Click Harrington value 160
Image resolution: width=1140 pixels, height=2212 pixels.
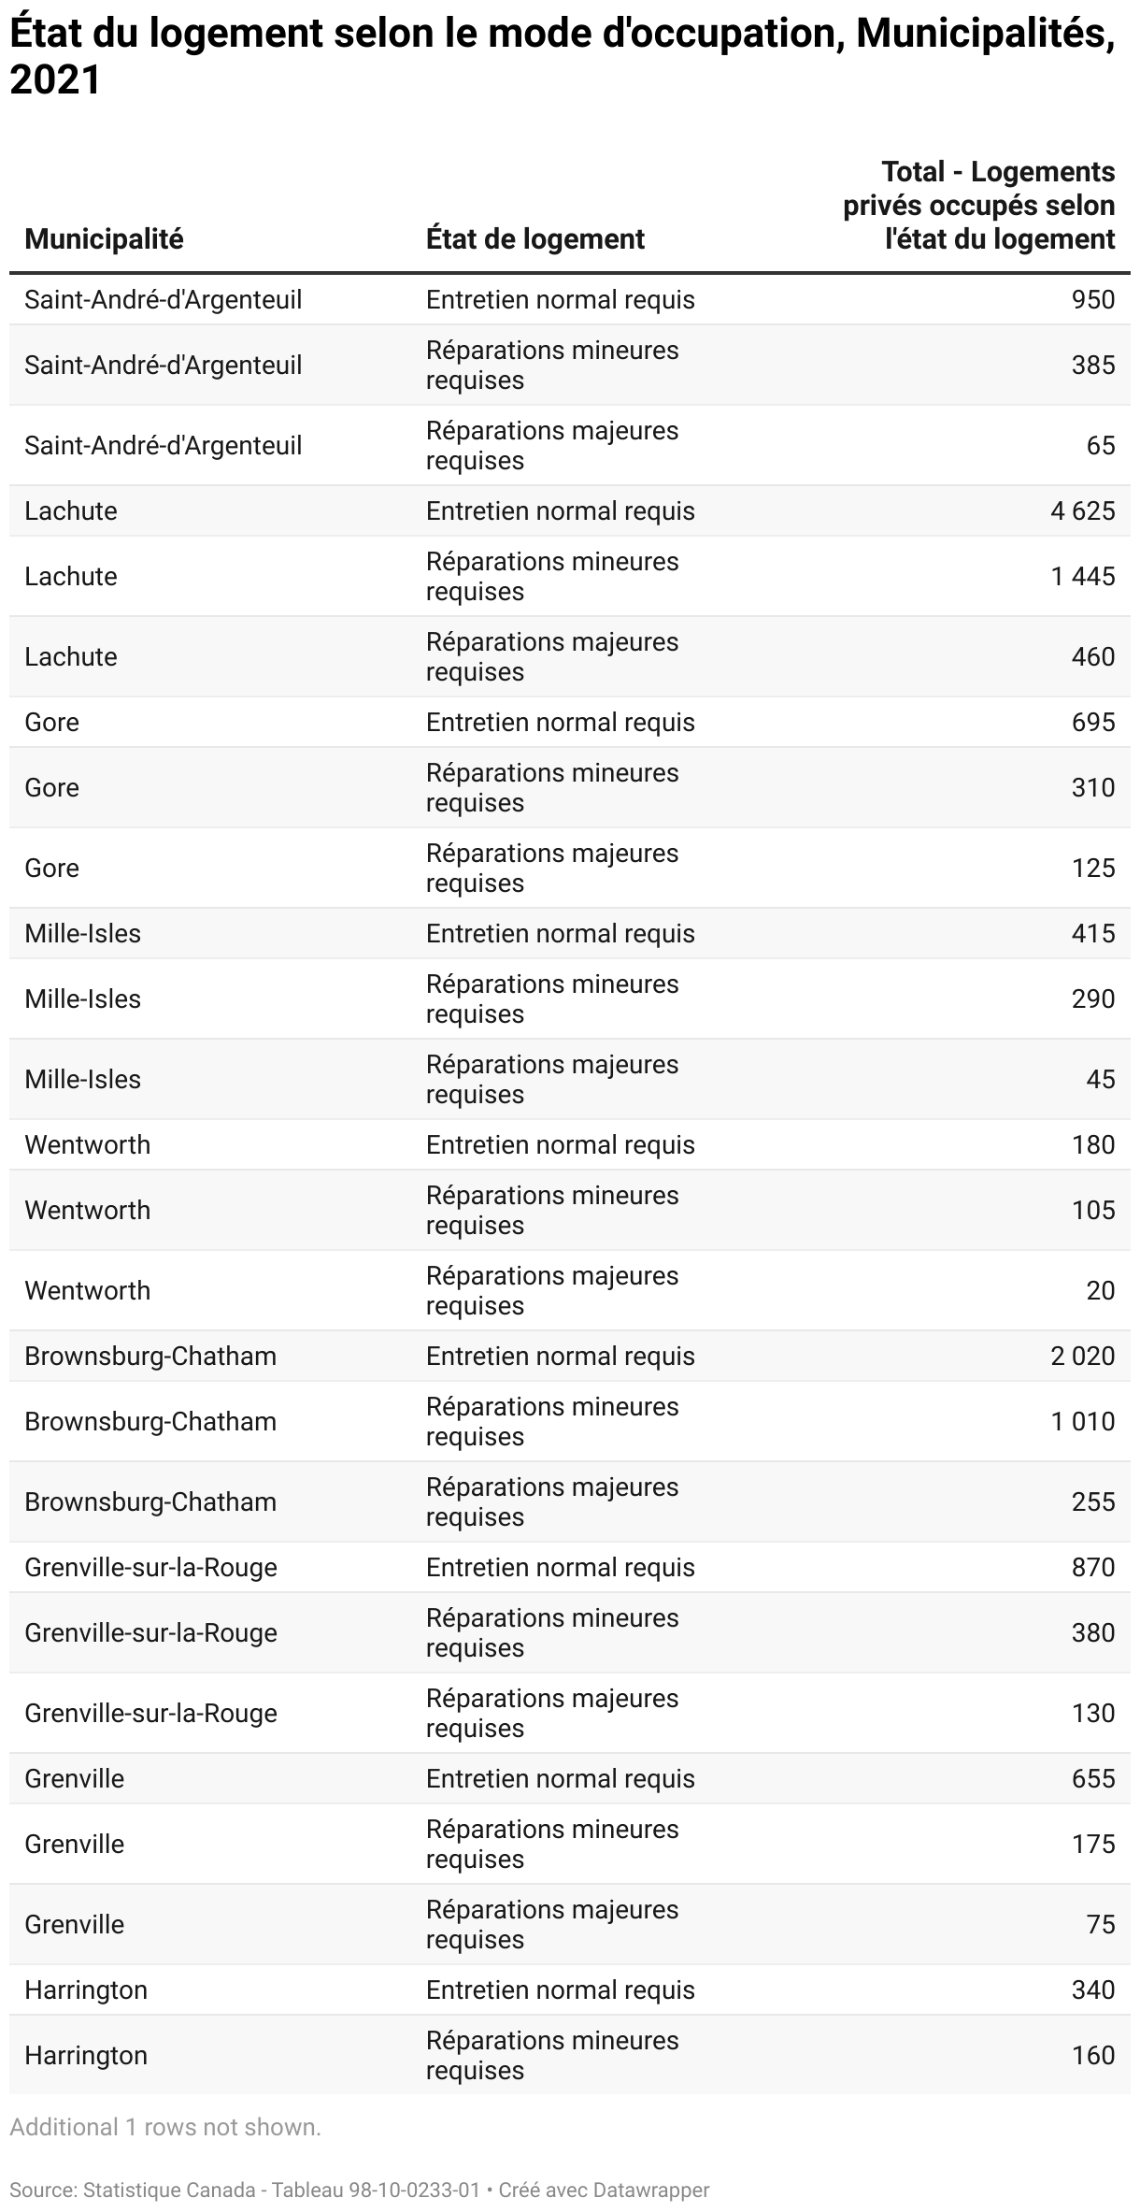pos(1093,2055)
